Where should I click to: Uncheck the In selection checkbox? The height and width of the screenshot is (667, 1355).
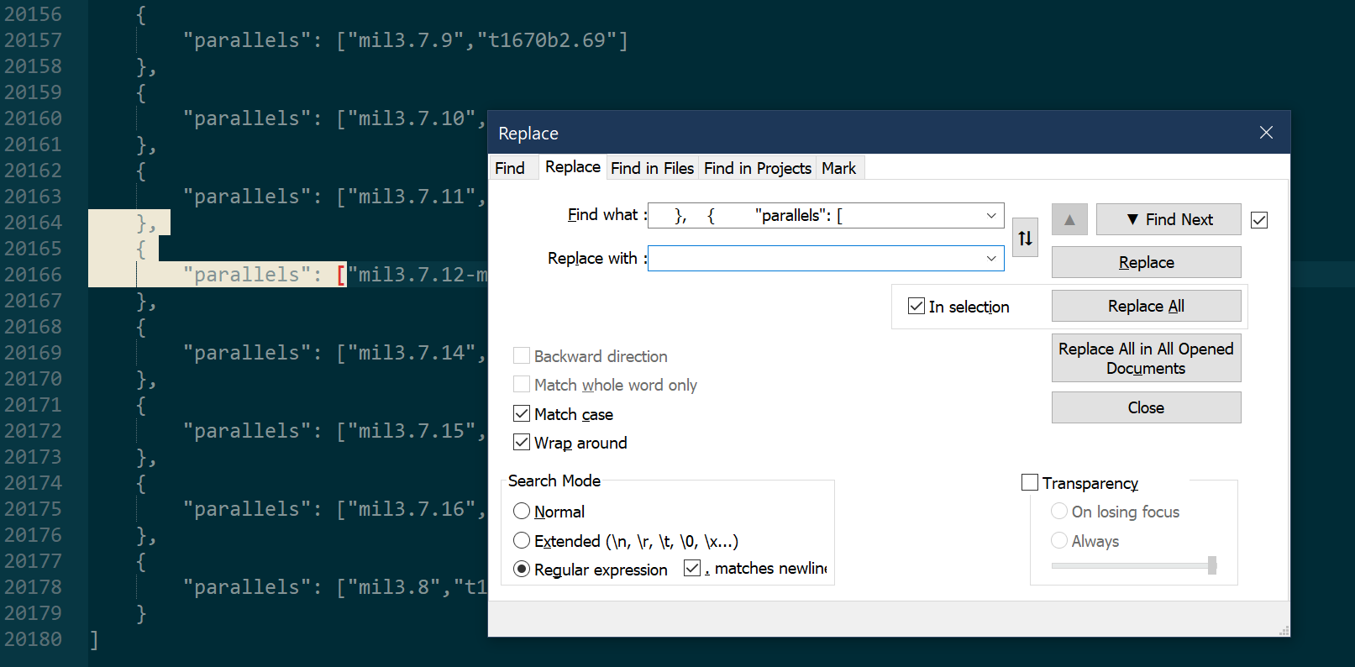tap(916, 306)
